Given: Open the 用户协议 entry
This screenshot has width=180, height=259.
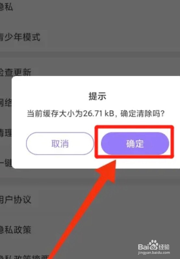Looking at the screenshot, I should tap(16, 199).
